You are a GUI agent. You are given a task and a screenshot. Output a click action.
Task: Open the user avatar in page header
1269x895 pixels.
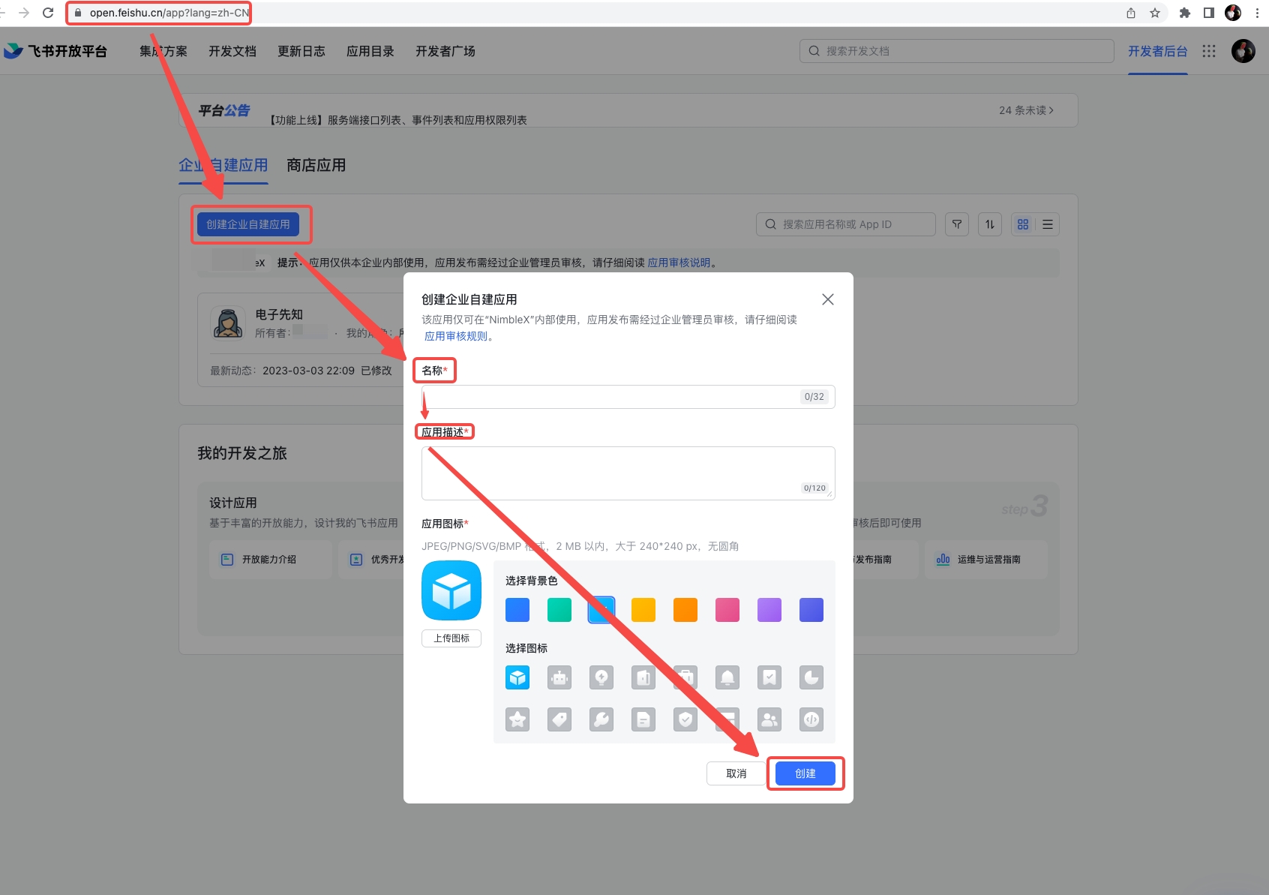[1243, 51]
